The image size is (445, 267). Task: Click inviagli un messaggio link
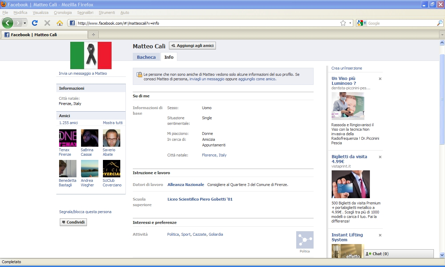pyautogui.click(x=207, y=79)
